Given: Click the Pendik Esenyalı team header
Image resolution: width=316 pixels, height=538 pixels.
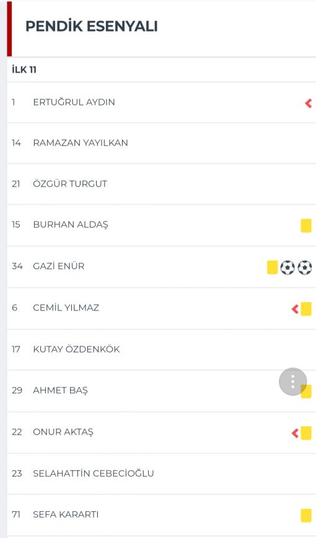Looking at the screenshot, I should (x=92, y=27).
